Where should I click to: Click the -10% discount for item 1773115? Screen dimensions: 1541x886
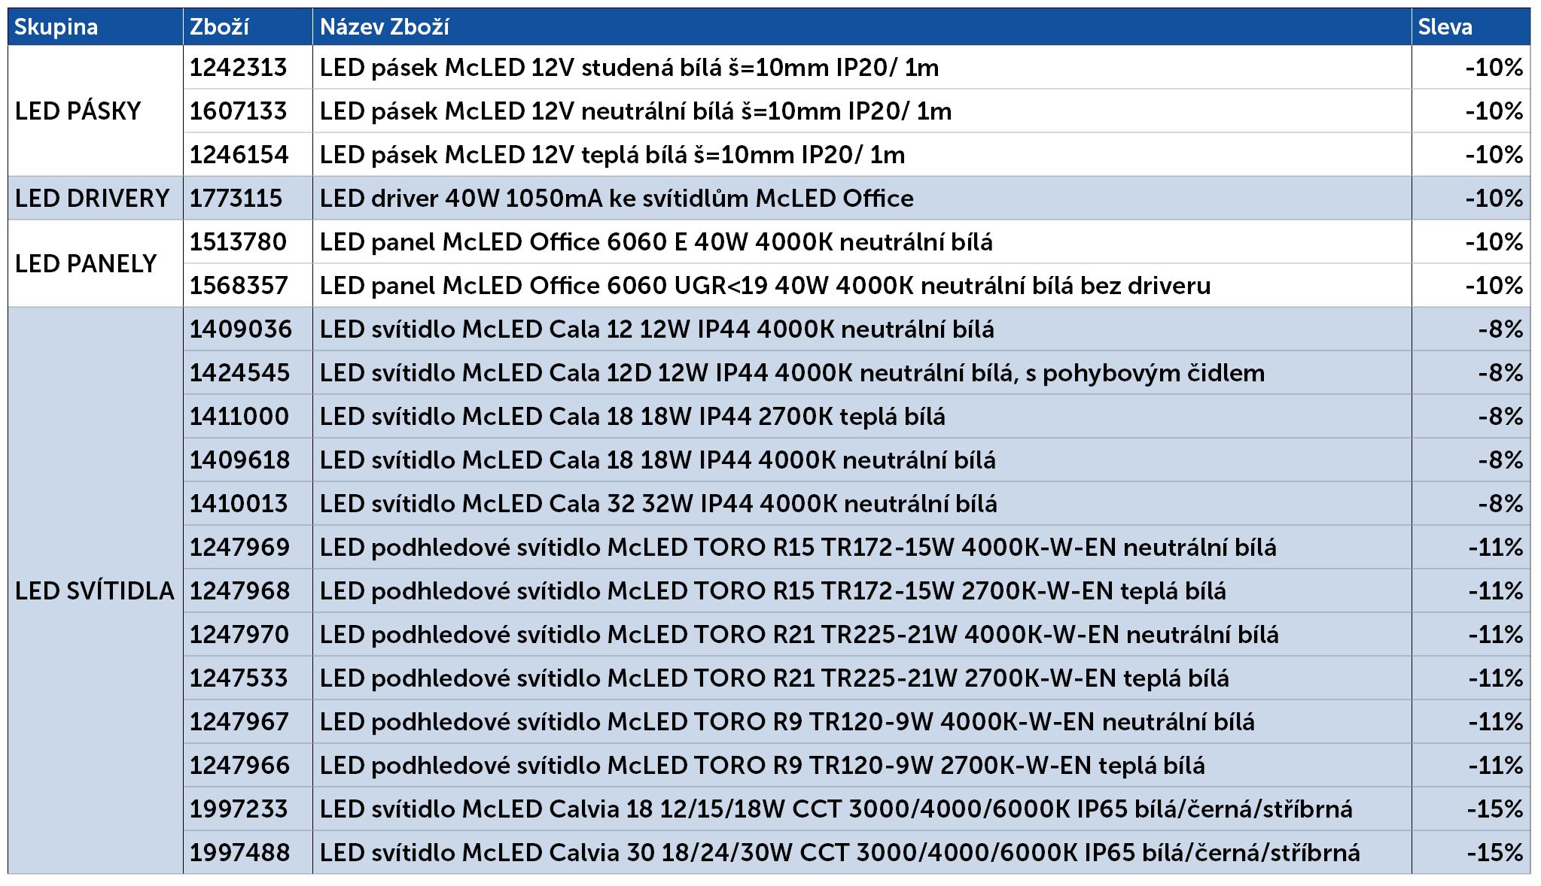[1494, 199]
